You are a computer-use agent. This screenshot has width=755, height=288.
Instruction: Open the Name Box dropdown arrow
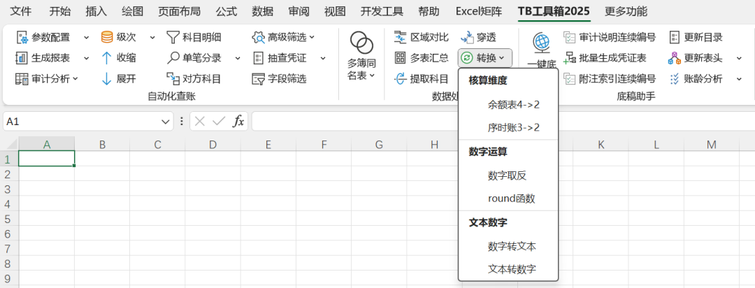coord(165,122)
